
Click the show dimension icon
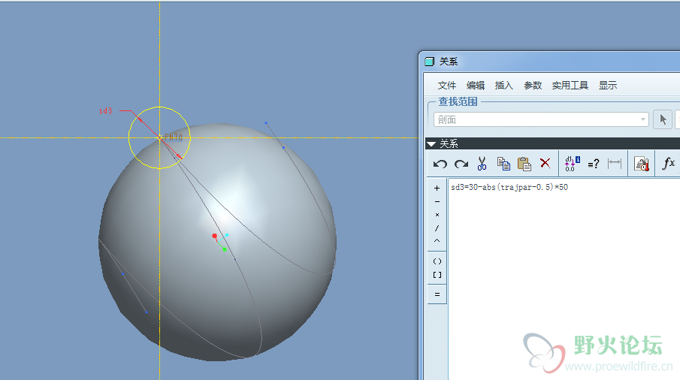tap(615, 164)
